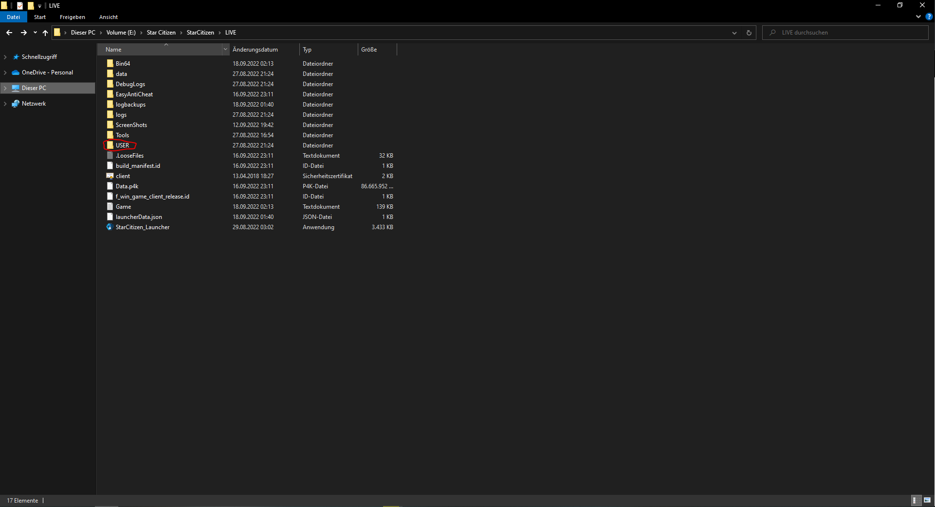
Task: Open Explorer help question mark
Action: click(x=929, y=17)
